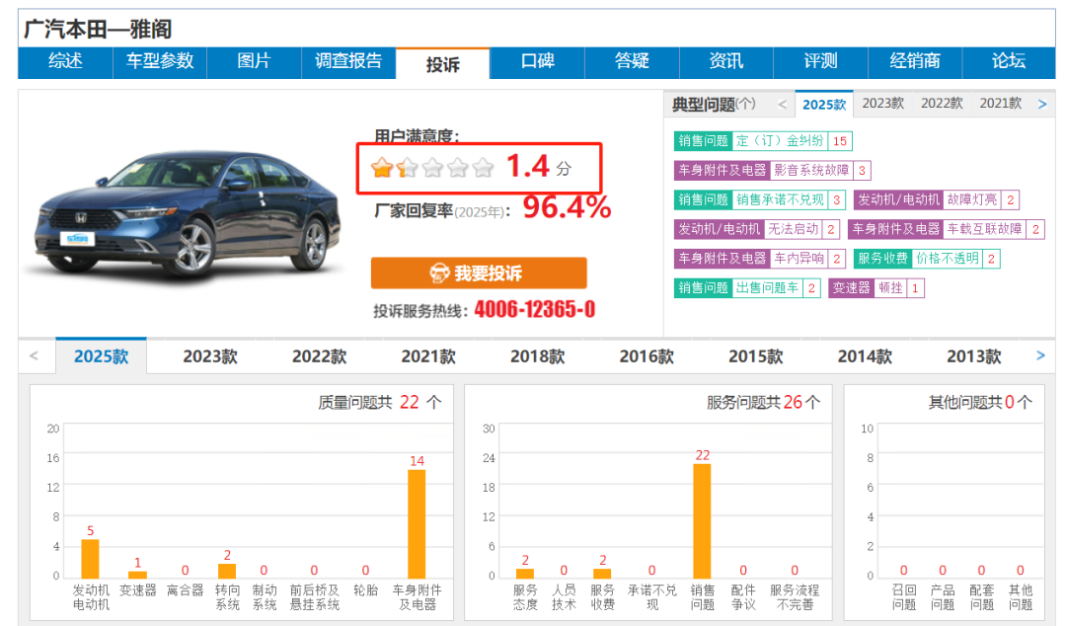Click the 我要投诉 orange button
The height and width of the screenshot is (626, 1066).
pyautogui.click(x=479, y=273)
